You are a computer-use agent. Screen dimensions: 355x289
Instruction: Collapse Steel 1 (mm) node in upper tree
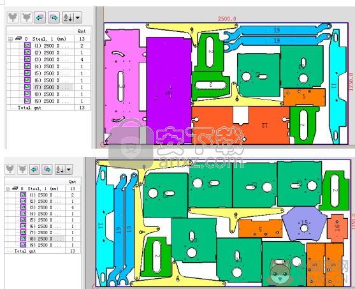coord(10,39)
